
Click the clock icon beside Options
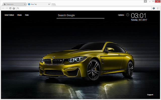(x=128, y=15)
